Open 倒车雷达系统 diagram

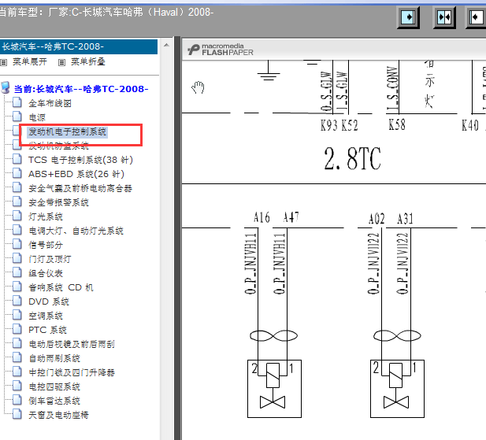[54, 401]
